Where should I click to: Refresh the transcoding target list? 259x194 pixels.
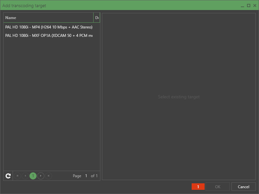point(8,176)
